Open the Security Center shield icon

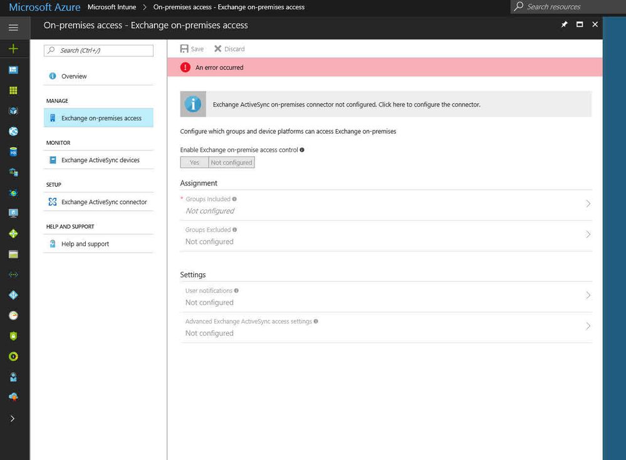[13, 336]
